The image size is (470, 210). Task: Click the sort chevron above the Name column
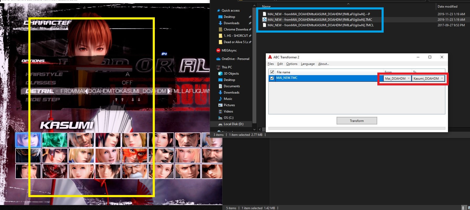pos(348,4)
